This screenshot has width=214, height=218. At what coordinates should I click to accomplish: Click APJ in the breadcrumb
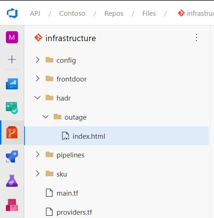pyautogui.click(x=35, y=13)
